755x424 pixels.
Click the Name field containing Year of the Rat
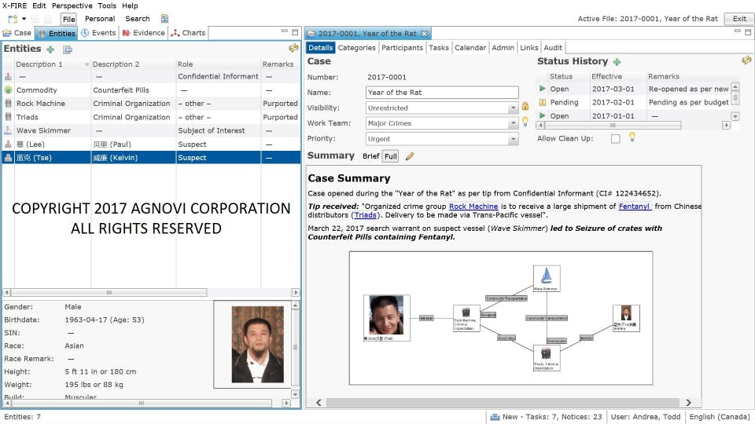click(442, 93)
